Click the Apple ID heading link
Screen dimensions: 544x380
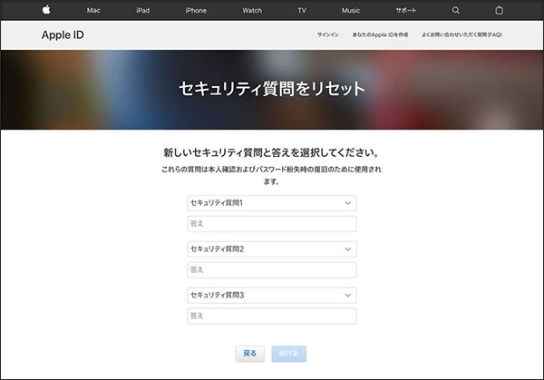(x=63, y=35)
